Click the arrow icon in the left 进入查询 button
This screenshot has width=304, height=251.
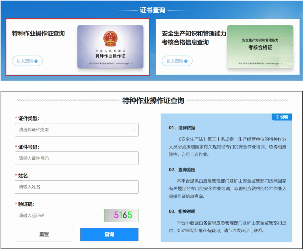36,61
